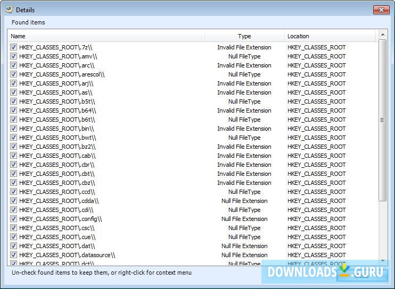Uncheck the .config entry checkbox
The image size is (395, 289).
click(x=14, y=219)
